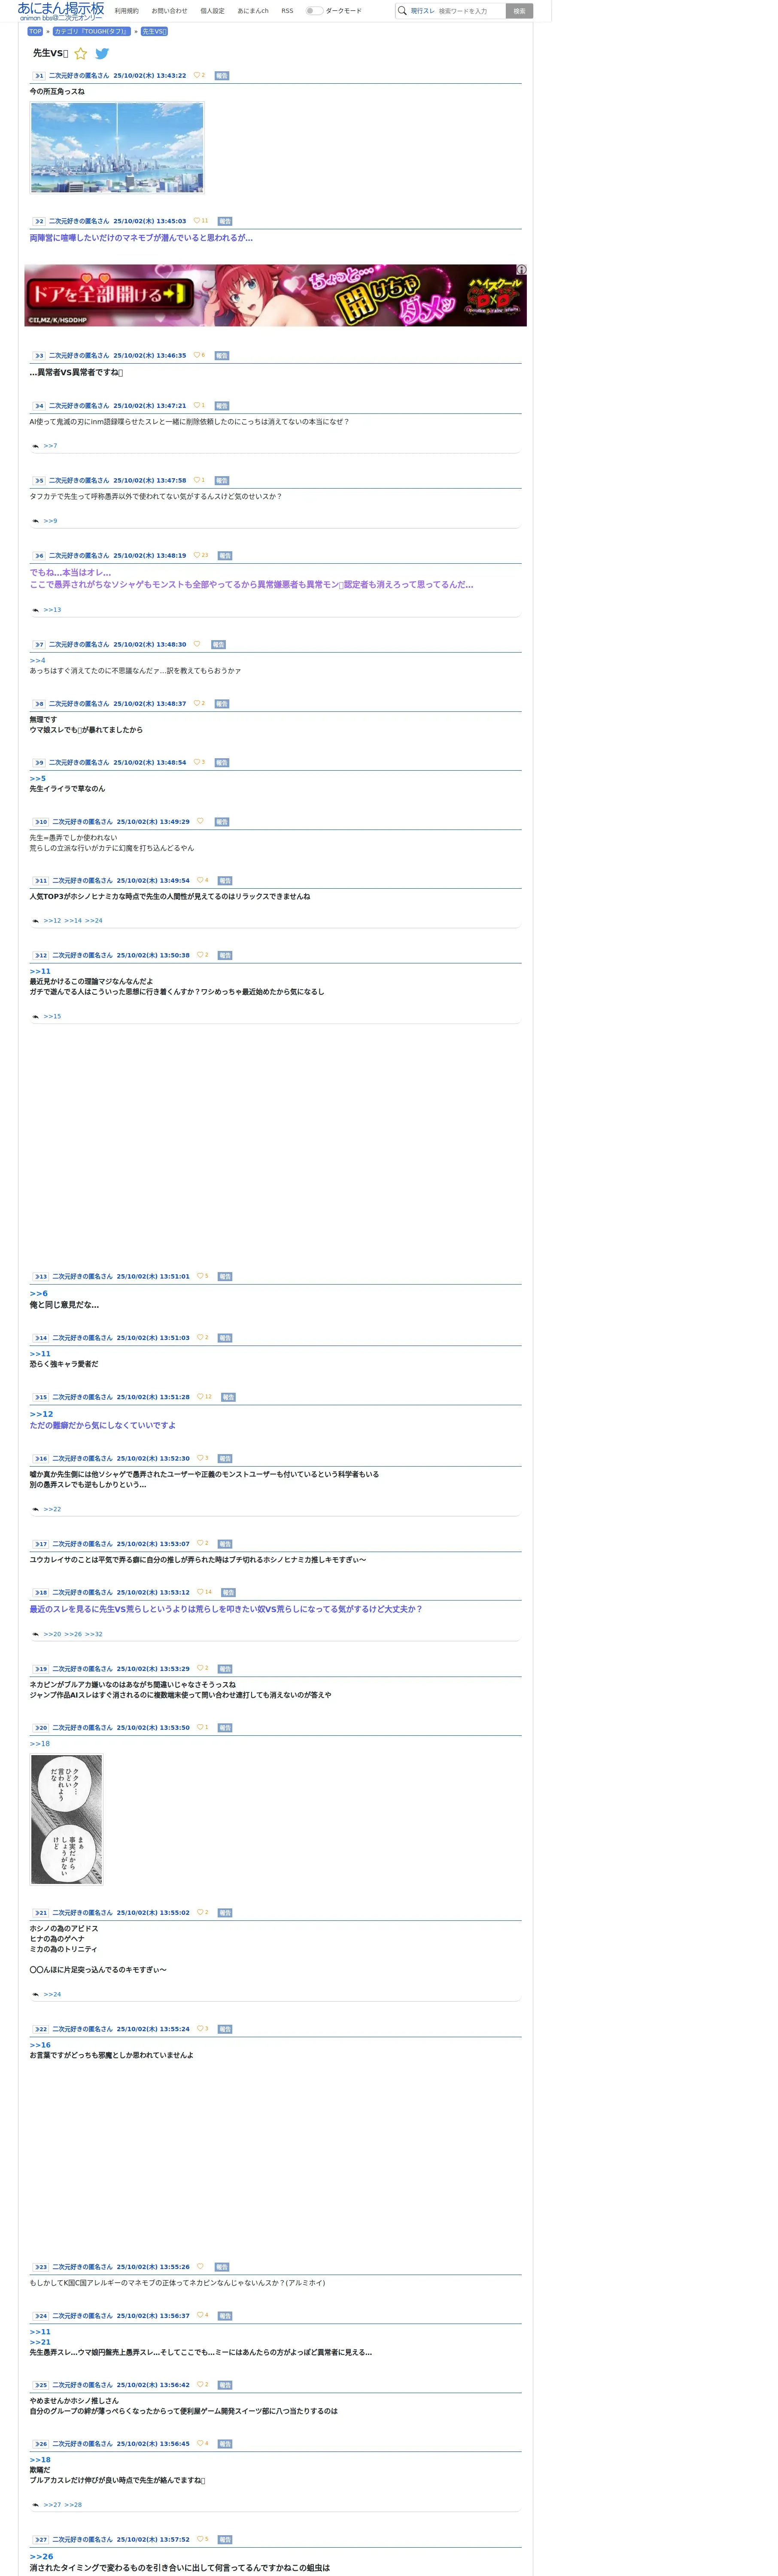Like post 18 with its heart icon
Viewport: 778px width, 2576px height.
tap(200, 1592)
